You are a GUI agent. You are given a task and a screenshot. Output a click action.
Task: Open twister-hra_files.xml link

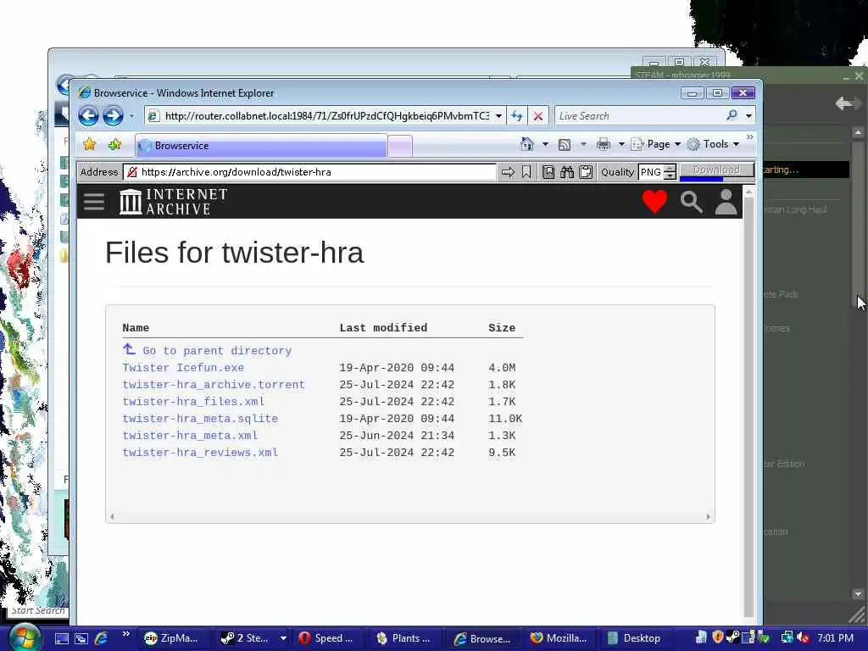coord(193,401)
